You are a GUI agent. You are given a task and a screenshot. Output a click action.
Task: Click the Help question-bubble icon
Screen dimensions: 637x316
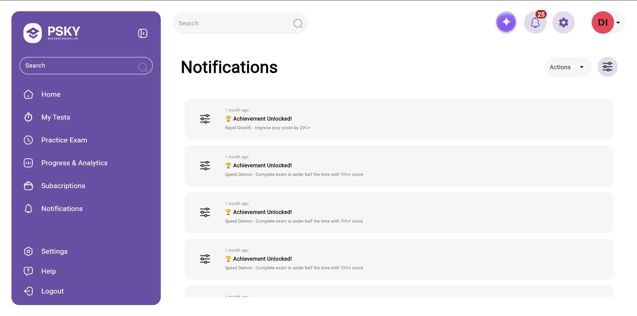29,271
